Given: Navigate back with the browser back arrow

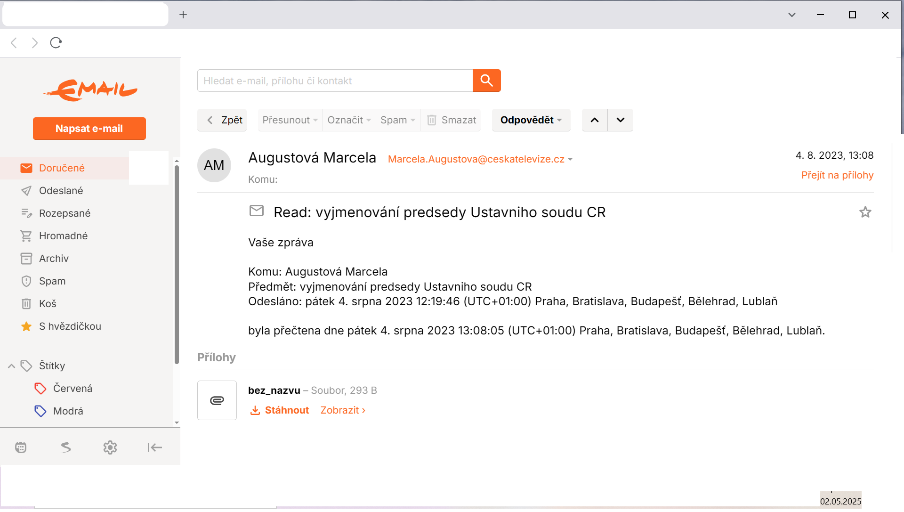Looking at the screenshot, I should click(x=14, y=43).
